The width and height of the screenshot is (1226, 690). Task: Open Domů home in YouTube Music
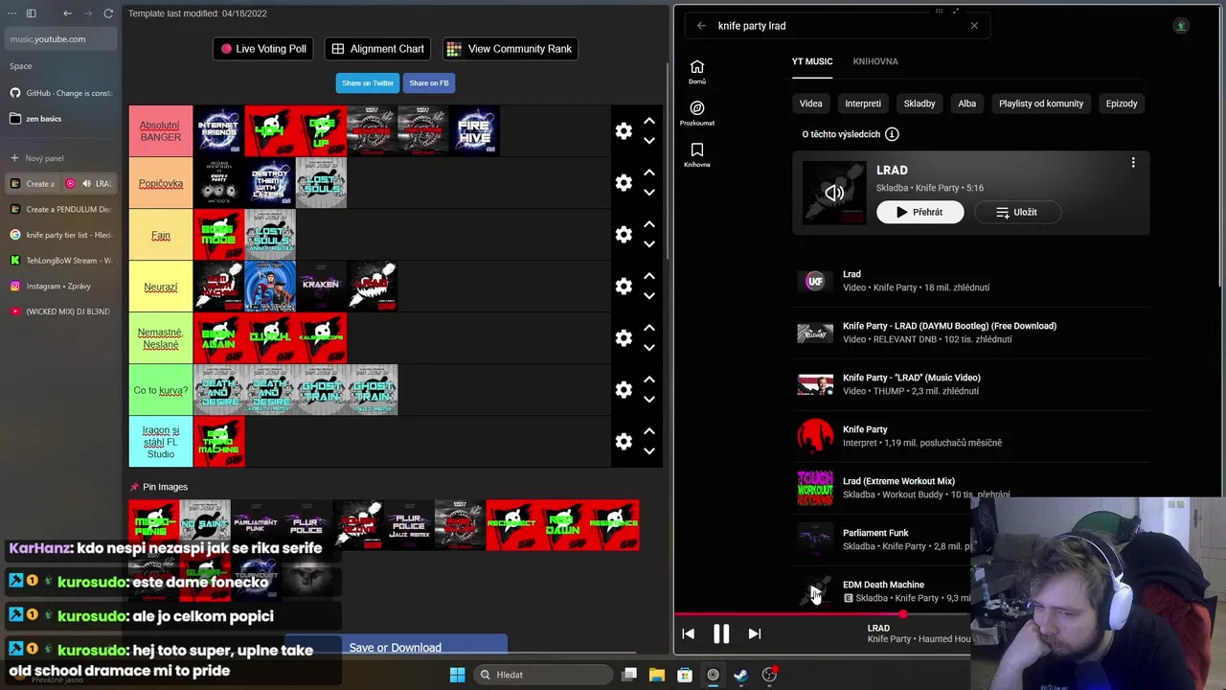pos(697,72)
